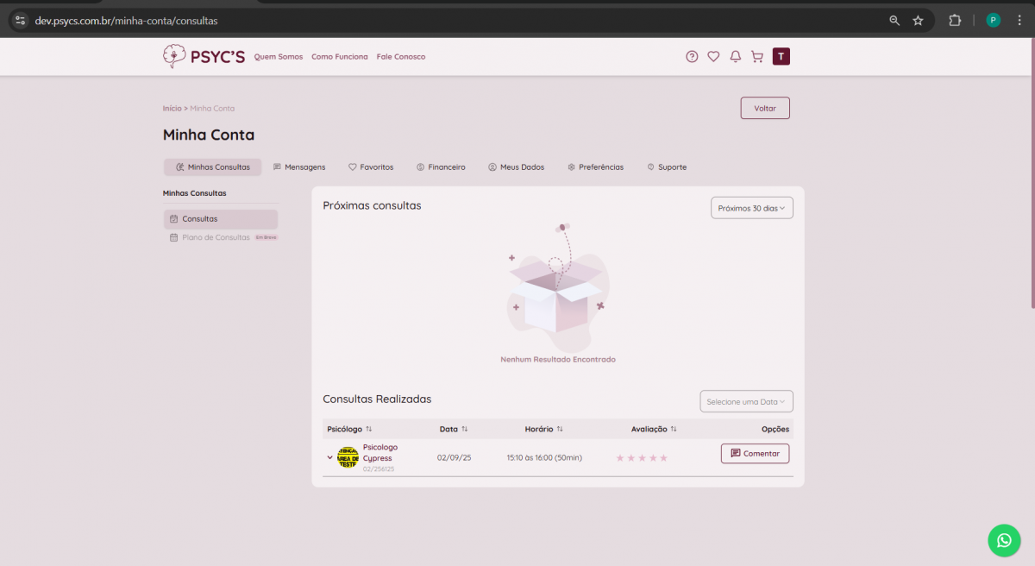Screen dimensions: 1035x566
Task: Click the PSYC'S logo
Action: pyautogui.click(x=204, y=57)
